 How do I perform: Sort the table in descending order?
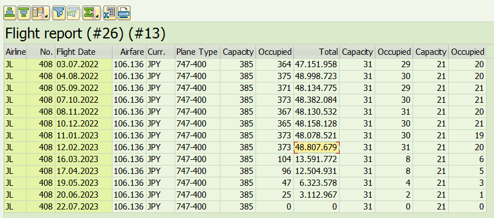coord(24,13)
